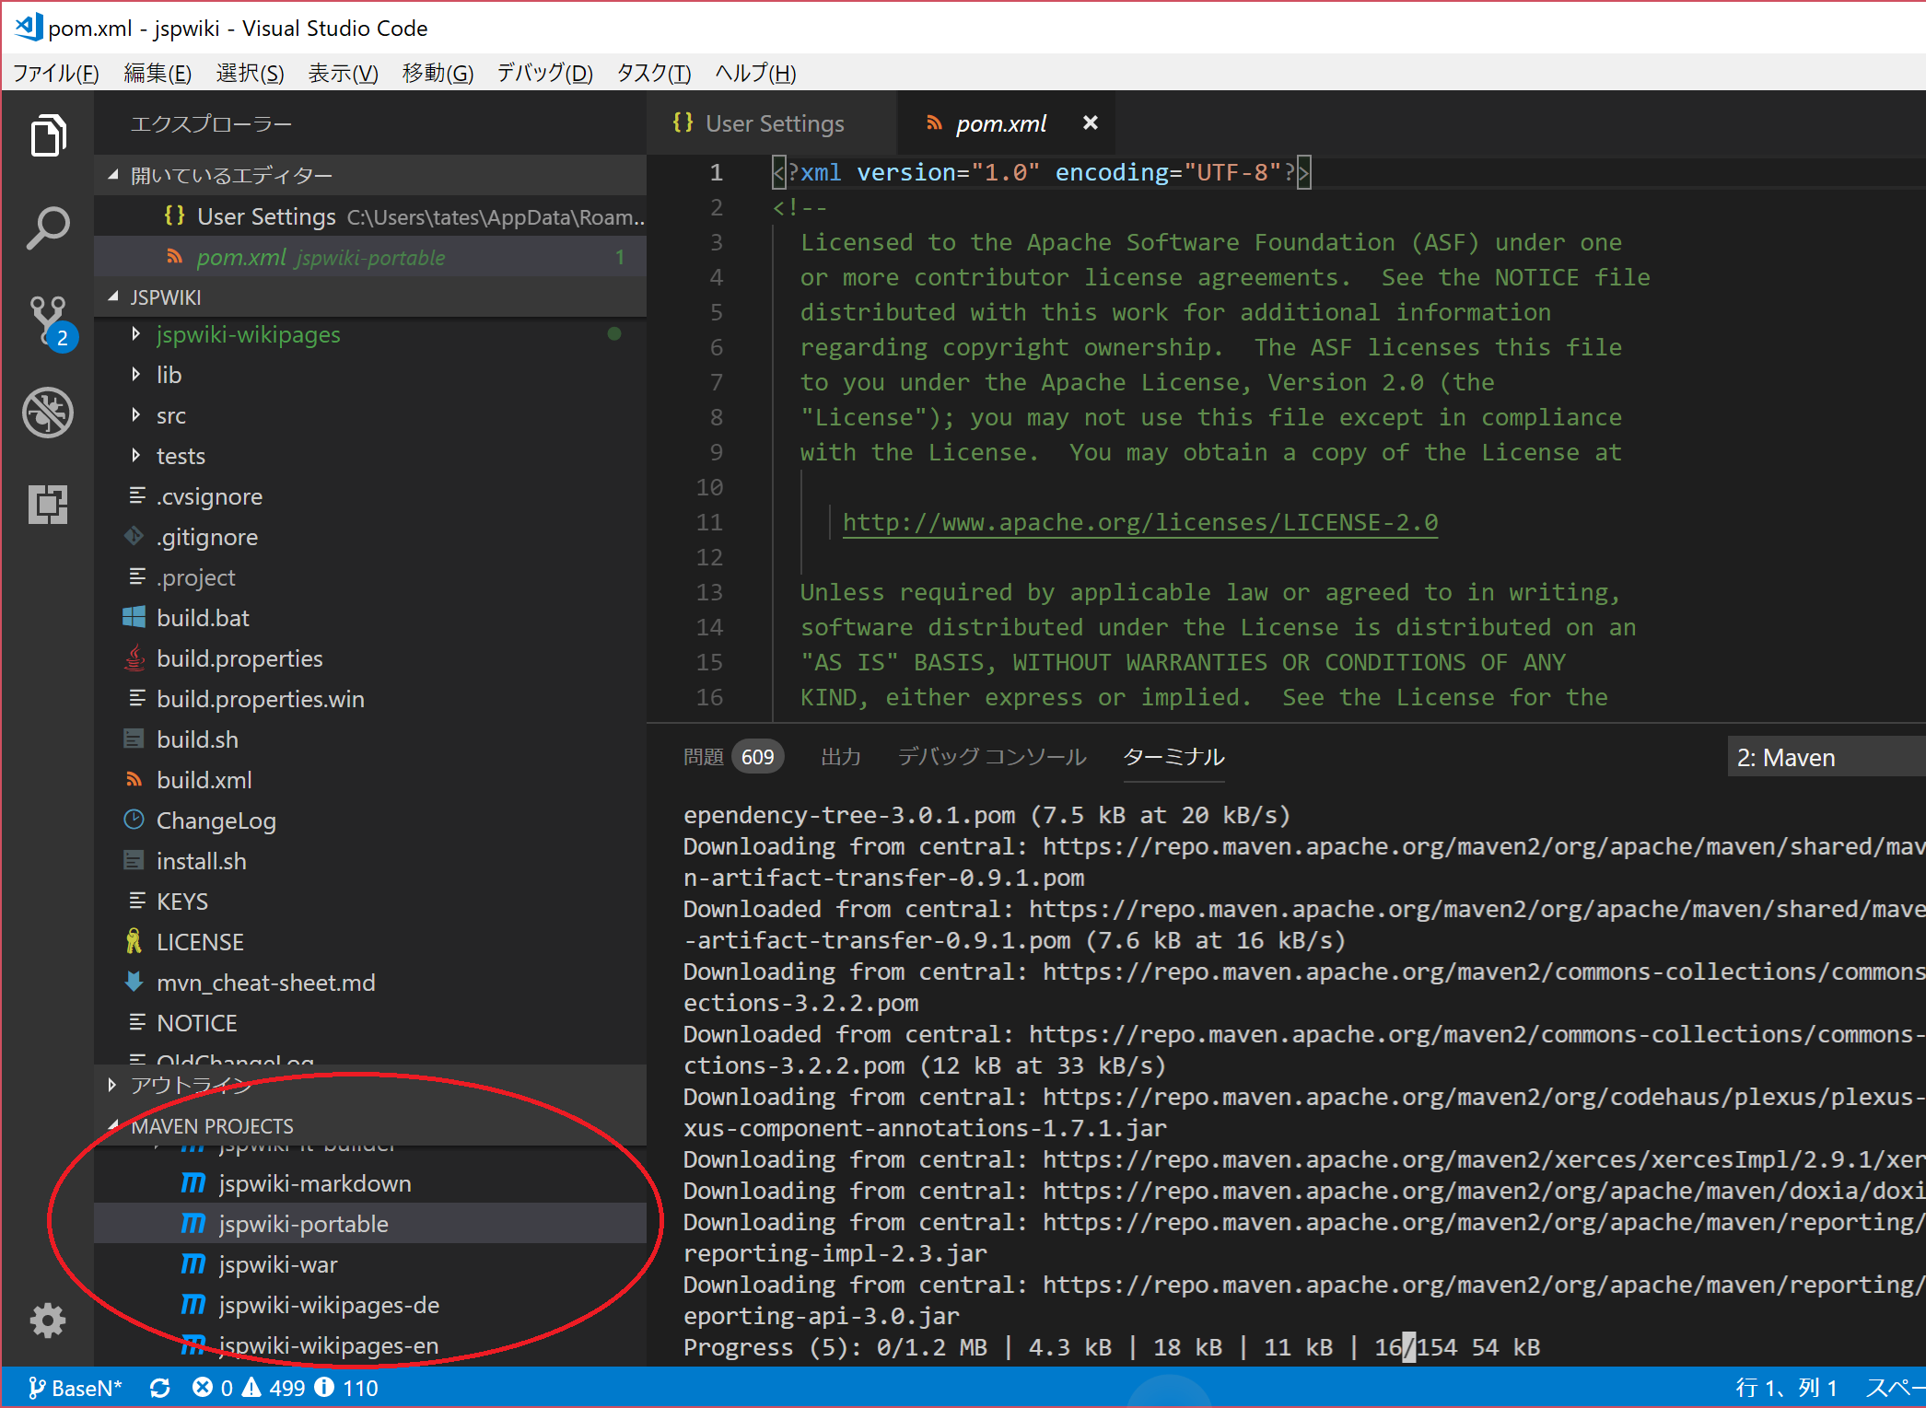The image size is (1926, 1408).
Task: Select pom.xml jspwiki-portable in open editors
Action: (370, 257)
